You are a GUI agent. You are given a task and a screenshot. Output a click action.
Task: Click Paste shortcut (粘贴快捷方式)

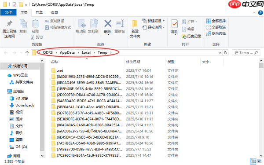coord(58,27)
